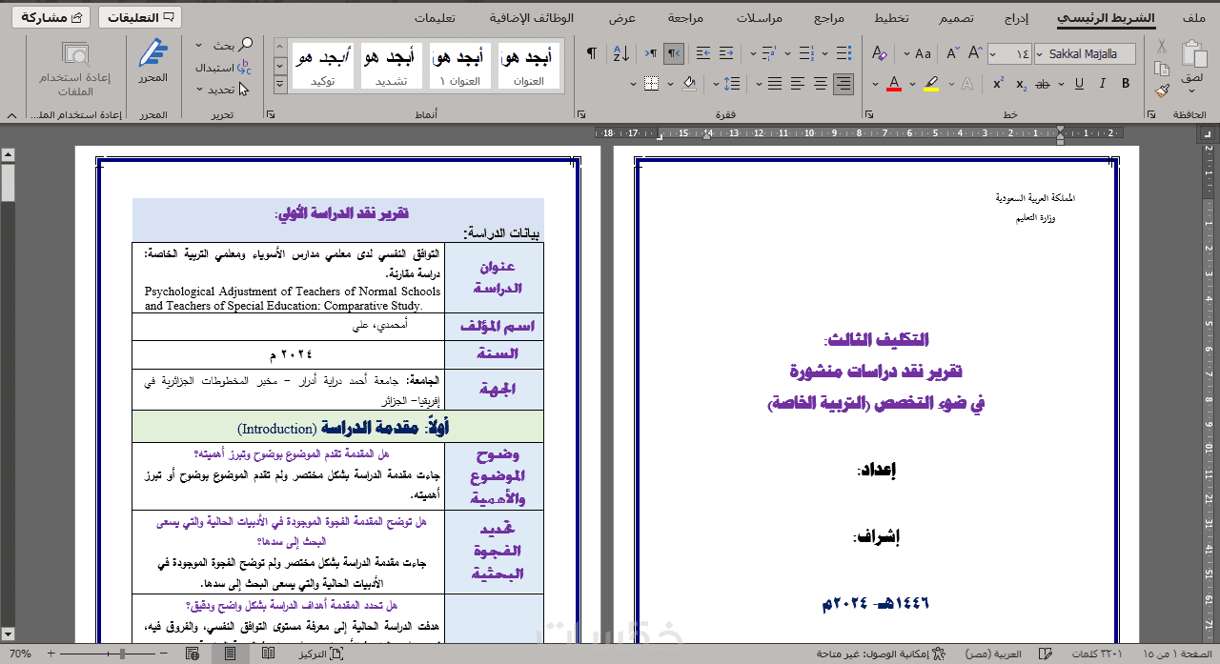Click the decrease indent icon
The image size is (1220, 664).
[726, 53]
